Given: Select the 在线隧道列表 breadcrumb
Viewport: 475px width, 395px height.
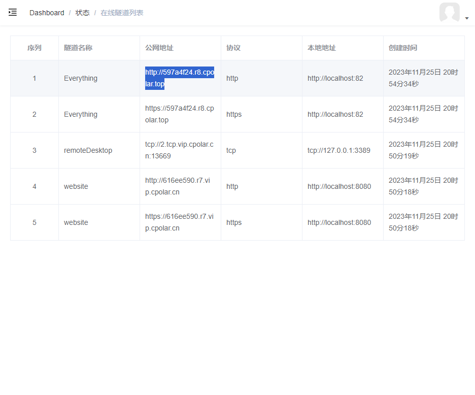Looking at the screenshot, I should click(x=122, y=13).
